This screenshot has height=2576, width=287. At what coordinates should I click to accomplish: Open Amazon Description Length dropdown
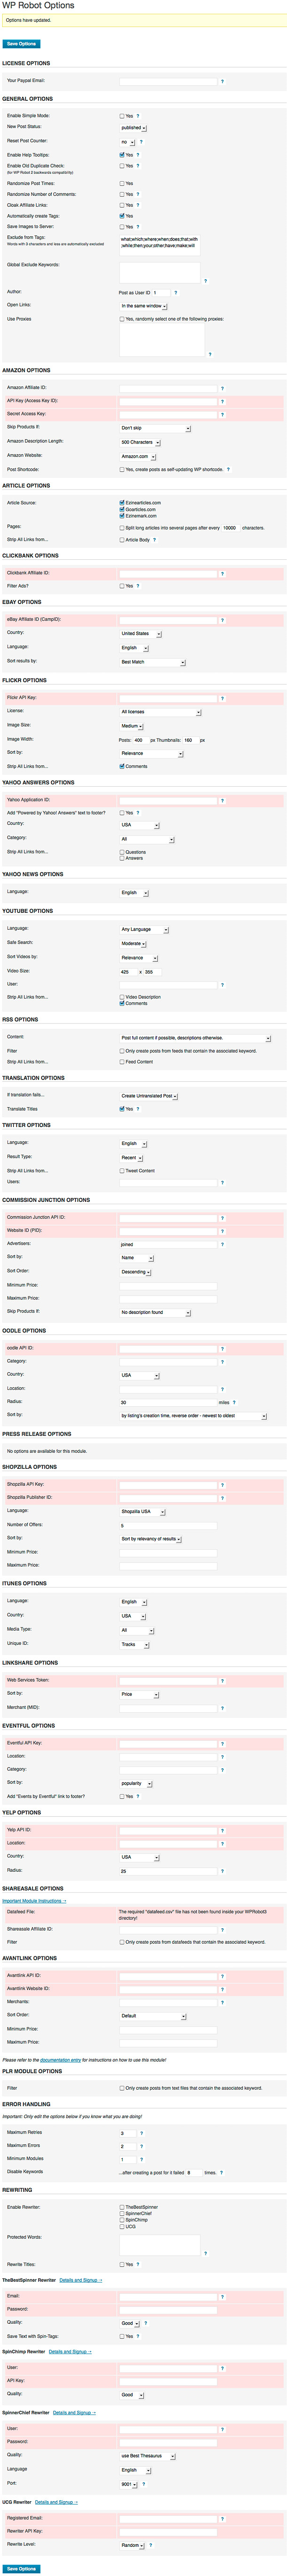tap(140, 442)
